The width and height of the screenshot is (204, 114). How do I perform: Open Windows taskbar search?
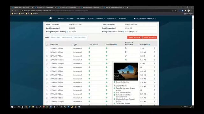(15, 107)
